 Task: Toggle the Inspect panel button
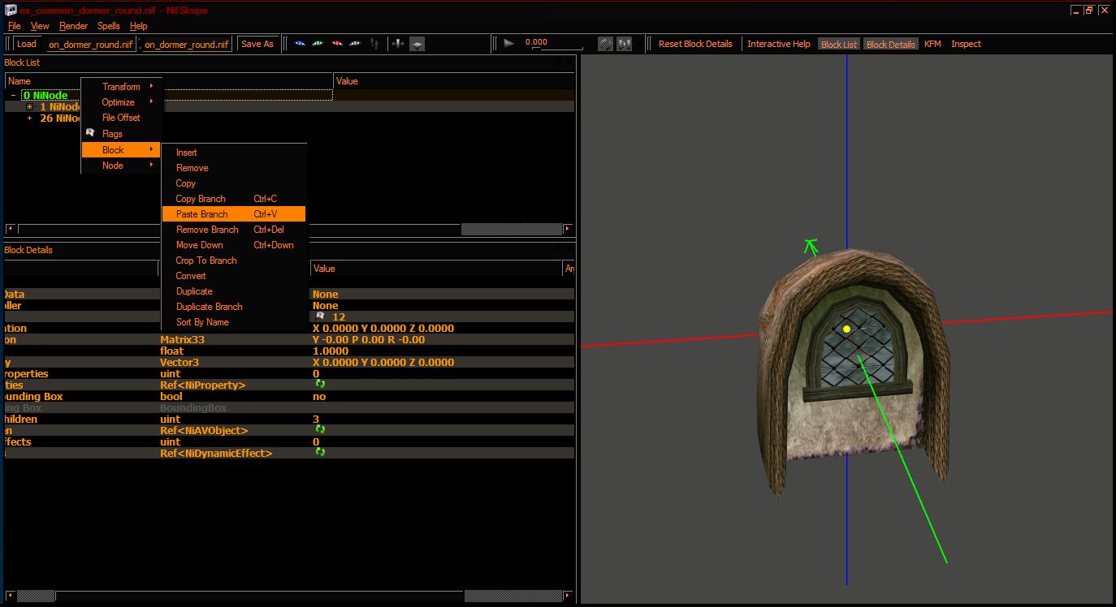(x=966, y=44)
